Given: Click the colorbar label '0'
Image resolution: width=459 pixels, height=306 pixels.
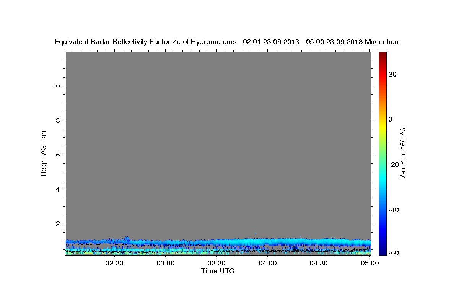Looking at the screenshot, I should click(x=391, y=119).
